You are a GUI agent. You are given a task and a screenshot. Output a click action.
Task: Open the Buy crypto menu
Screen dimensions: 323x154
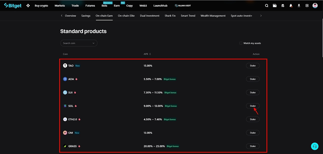click(x=41, y=6)
